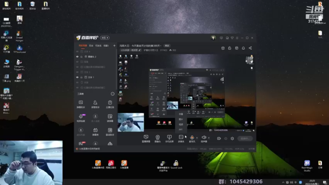The height and width of the screenshot is (185, 329).
Task: Select the 文本 1 source row
Action: [x=95, y=77]
